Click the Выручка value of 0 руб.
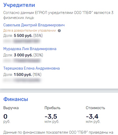 pyautogui.click(x=7, y=118)
